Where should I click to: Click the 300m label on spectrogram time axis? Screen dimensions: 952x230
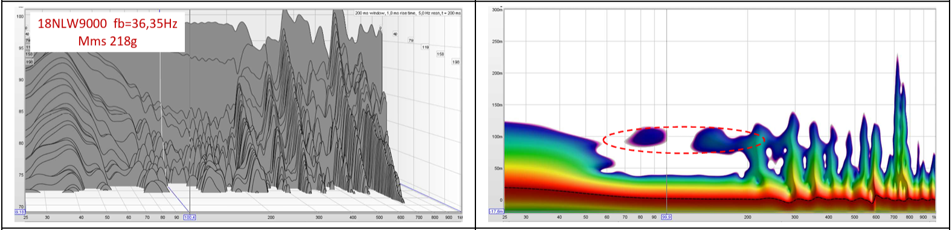498,10
